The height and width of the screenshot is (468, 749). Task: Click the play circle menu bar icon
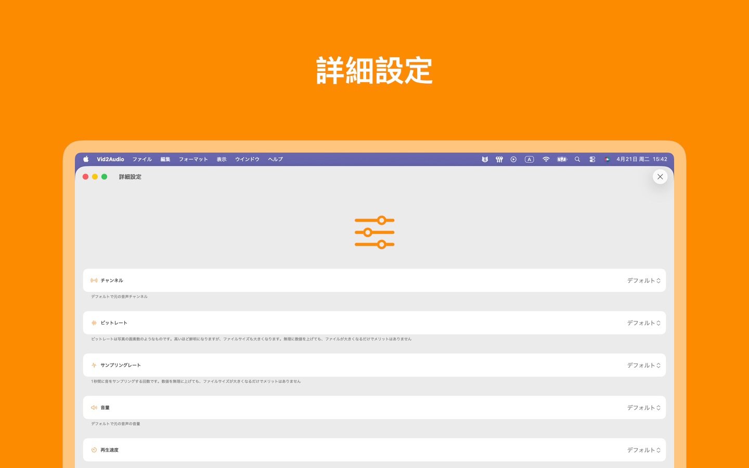pos(513,159)
